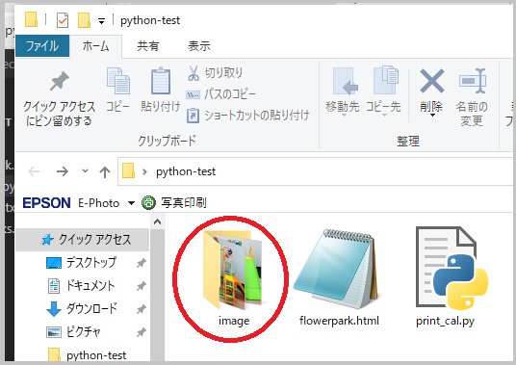Click python-test in the address bar
The image size is (516, 365).
(186, 171)
